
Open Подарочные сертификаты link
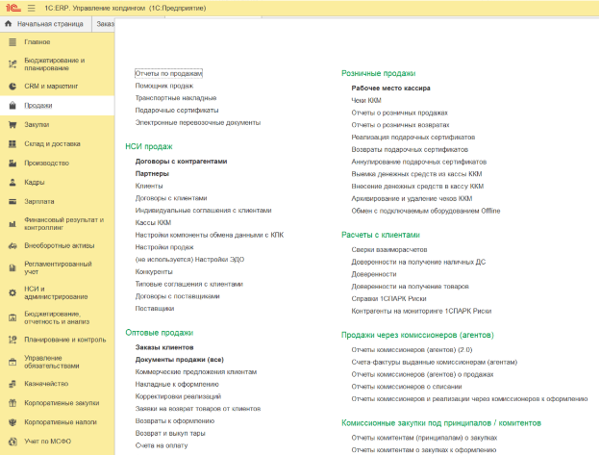click(177, 111)
